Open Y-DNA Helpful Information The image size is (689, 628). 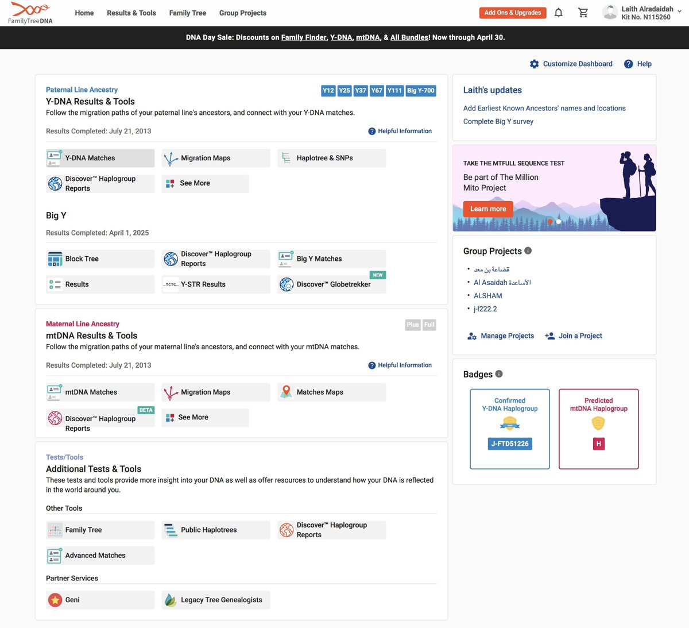400,131
